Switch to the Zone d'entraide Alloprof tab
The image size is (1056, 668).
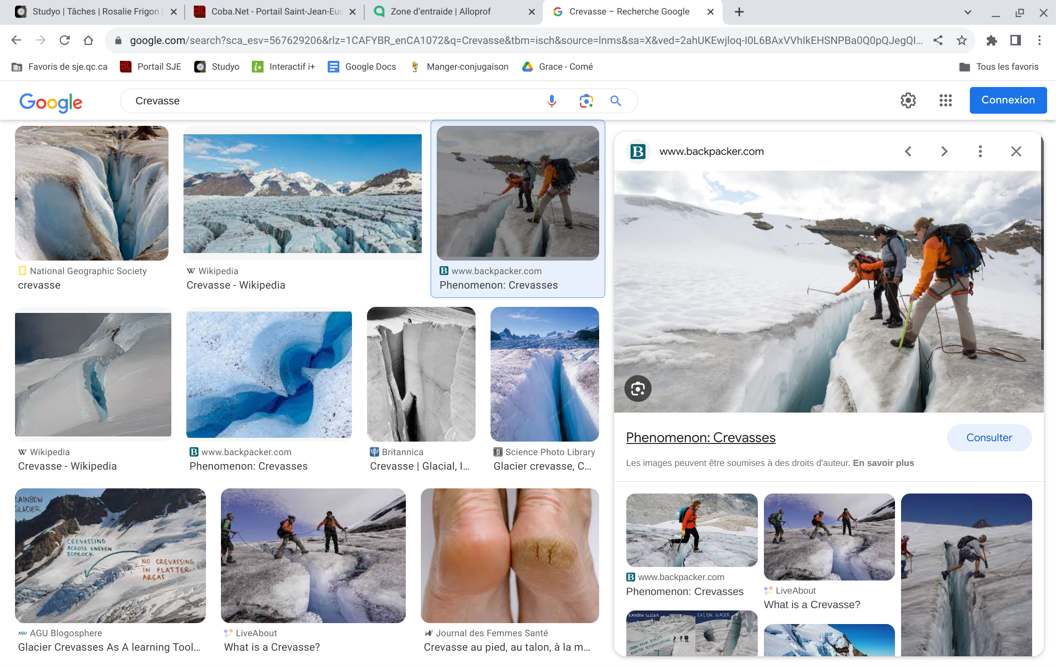click(440, 12)
